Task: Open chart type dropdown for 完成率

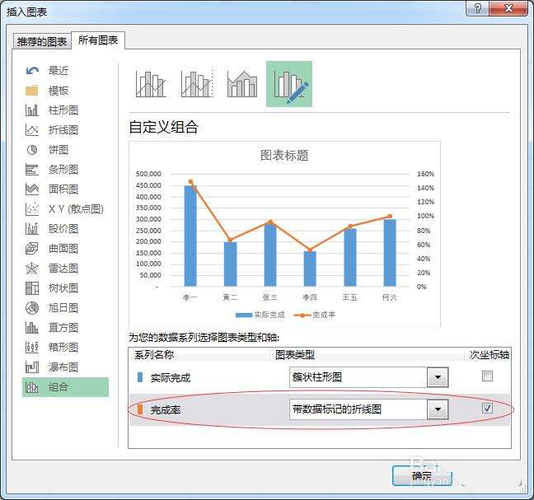Action: 438,409
